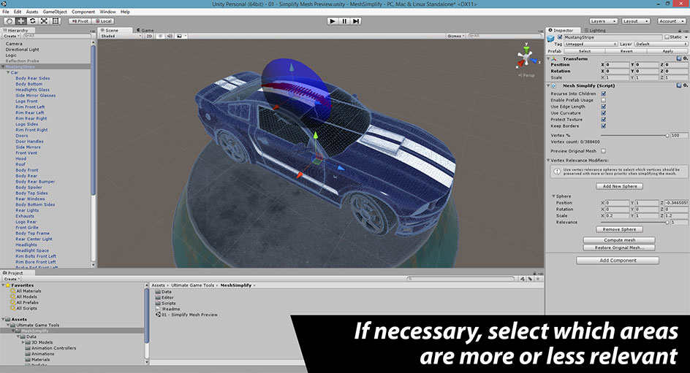The image size is (690, 373).
Task: Click the GameObject cube icon in Inspector
Action: pyautogui.click(x=550, y=39)
